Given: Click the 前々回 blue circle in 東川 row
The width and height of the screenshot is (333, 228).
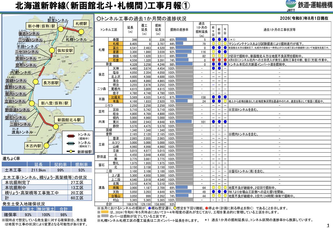Looking at the screenshot, I should 213,121.
